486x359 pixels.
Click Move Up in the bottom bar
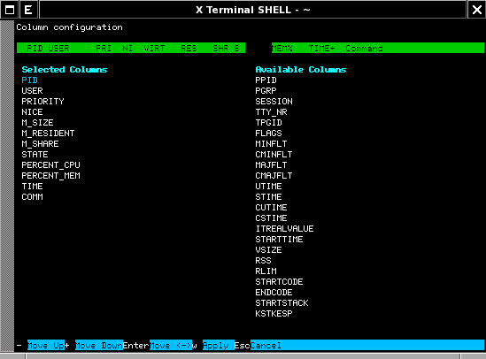[46, 345]
